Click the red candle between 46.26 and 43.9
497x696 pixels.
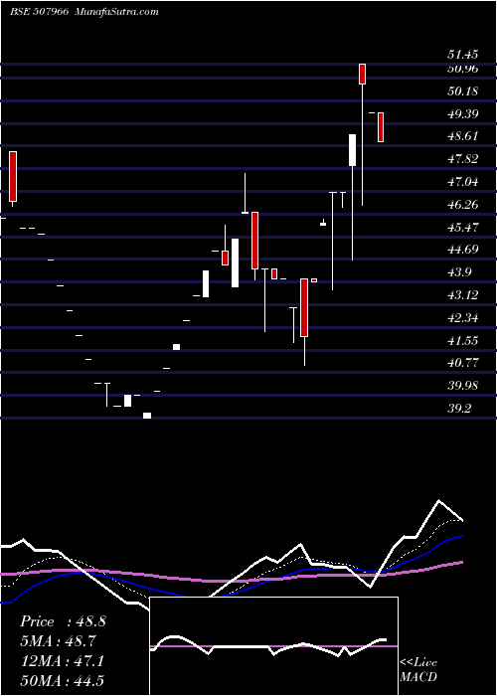(x=255, y=241)
